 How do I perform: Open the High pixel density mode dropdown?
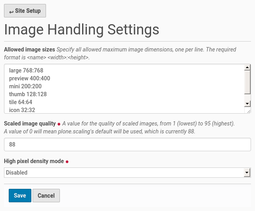[x=123, y=173]
